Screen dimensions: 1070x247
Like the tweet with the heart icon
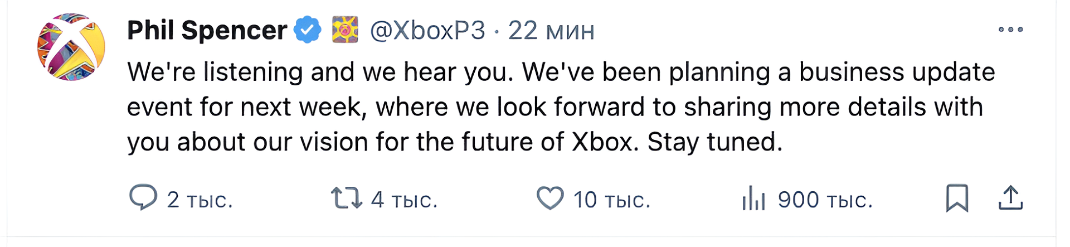tap(550, 198)
